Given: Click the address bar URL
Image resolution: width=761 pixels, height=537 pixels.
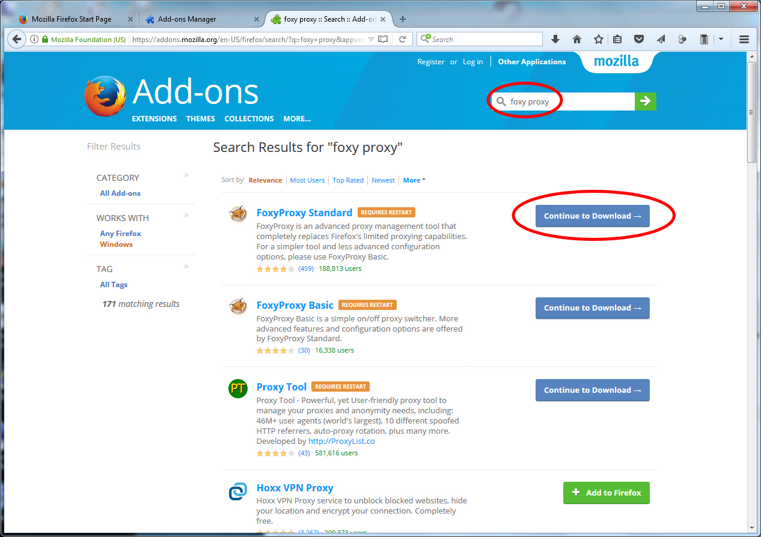Looking at the screenshot, I should click(248, 39).
